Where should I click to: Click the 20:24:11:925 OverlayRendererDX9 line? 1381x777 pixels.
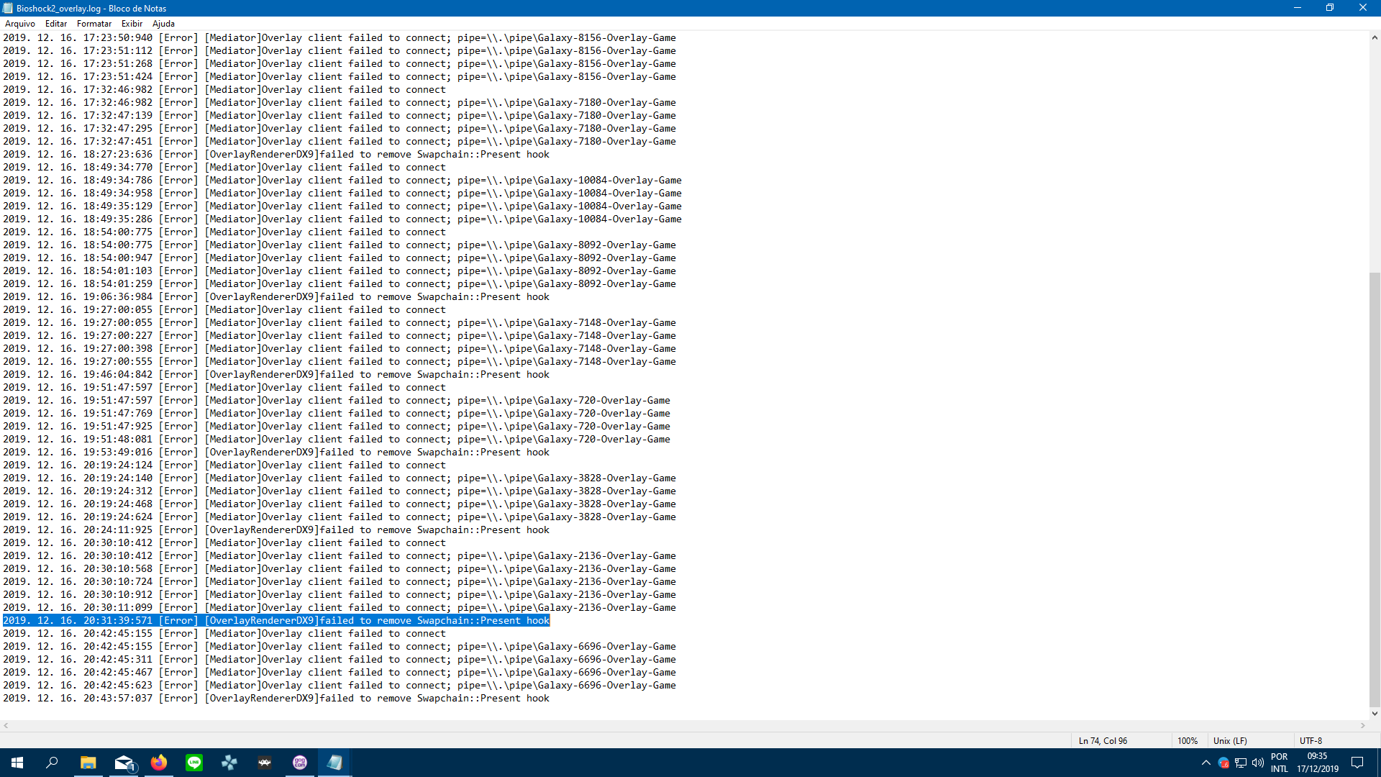coord(276,530)
